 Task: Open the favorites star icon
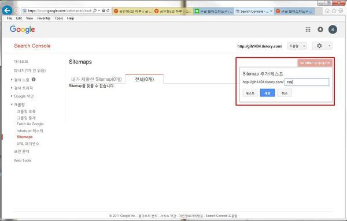334,10
